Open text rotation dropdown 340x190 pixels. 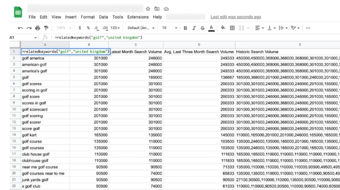tap(295, 28)
